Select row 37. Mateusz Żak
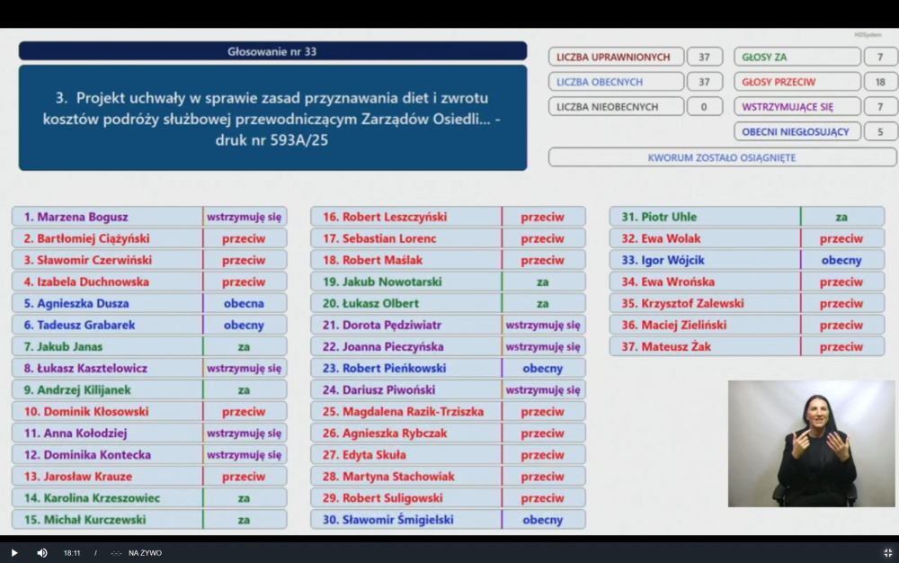 747,346
